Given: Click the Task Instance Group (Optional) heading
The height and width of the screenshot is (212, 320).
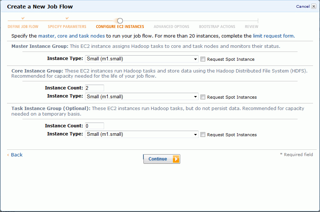Looking at the screenshot, I should pyautogui.click(x=51, y=109).
